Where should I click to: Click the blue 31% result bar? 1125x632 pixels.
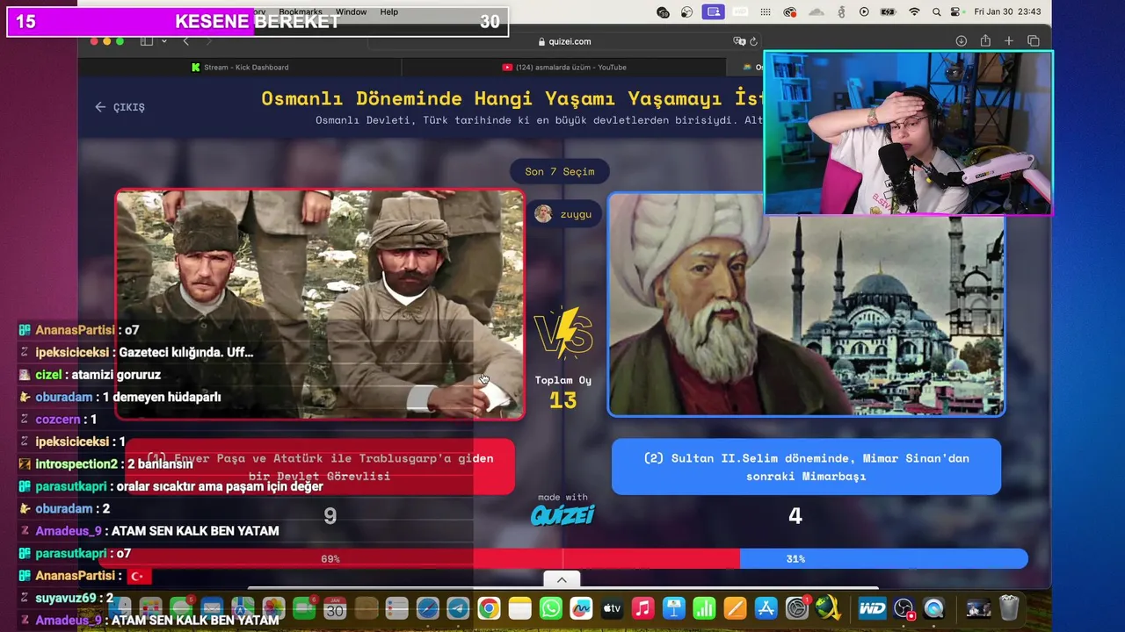(883, 559)
